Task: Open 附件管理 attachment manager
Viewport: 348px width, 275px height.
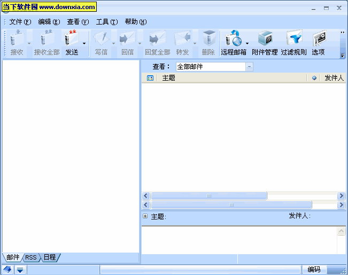Action: (x=265, y=43)
